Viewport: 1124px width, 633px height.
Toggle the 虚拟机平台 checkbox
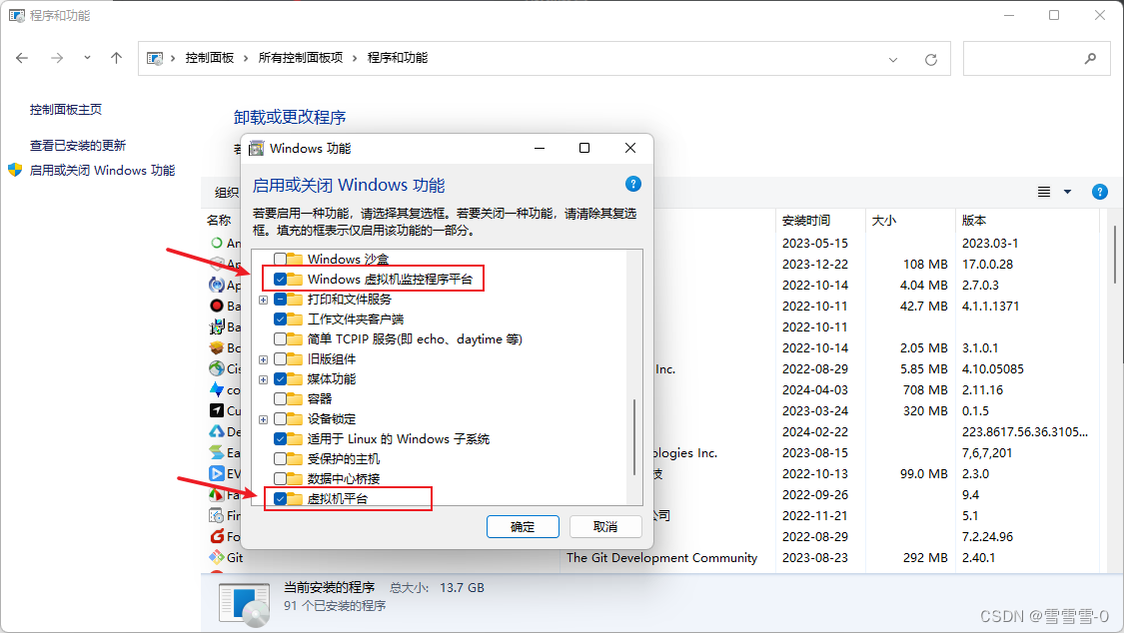point(281,498)
